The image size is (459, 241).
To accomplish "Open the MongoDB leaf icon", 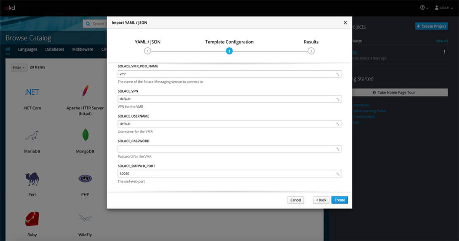I will [x=85, y=135].
